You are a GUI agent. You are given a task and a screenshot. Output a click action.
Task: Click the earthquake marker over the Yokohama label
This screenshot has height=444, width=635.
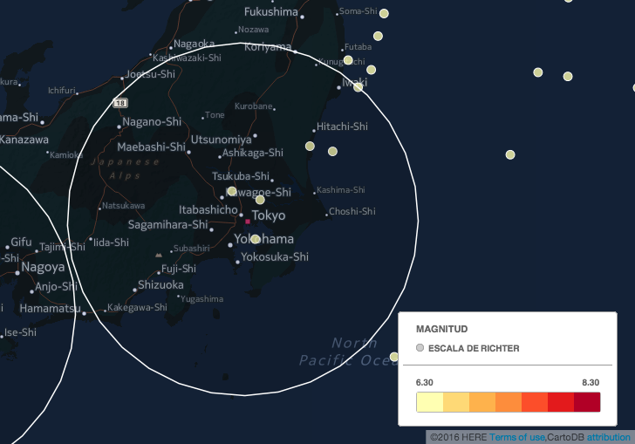pos(256,239)
